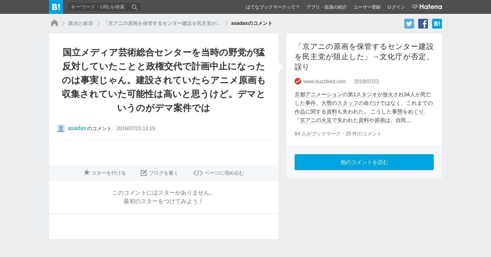The width and height of the screenshot is (491, 257).
Task: Open www.buzzfeed.com site link
Action: (x=325, y=82)
